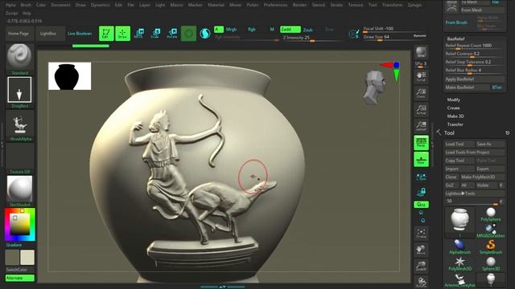Expand the Modify section

point(453,100)
